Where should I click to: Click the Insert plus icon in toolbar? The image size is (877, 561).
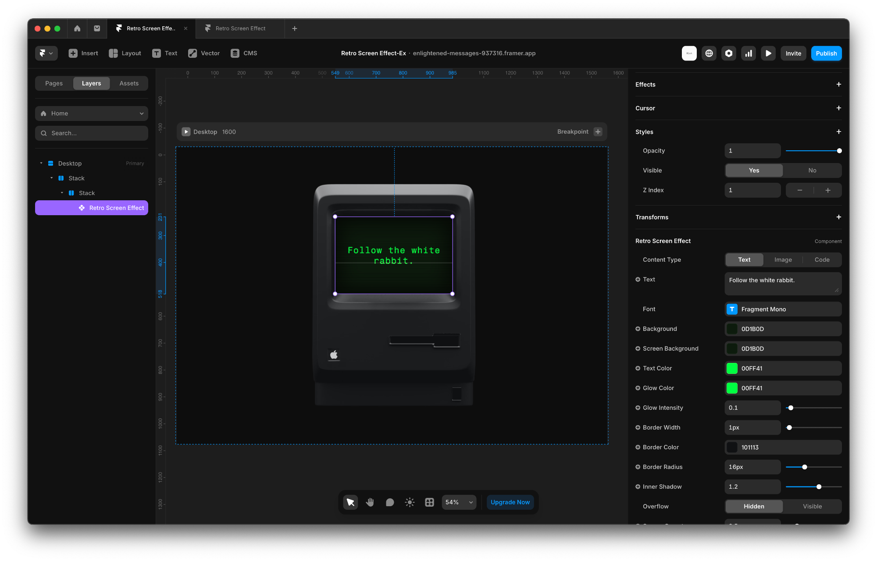73,53
